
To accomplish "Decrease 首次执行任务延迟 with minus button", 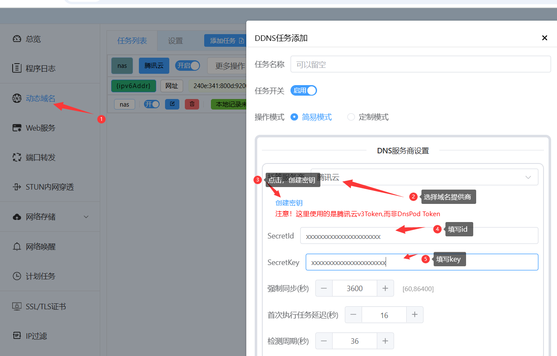I will (x=353, y=315).
